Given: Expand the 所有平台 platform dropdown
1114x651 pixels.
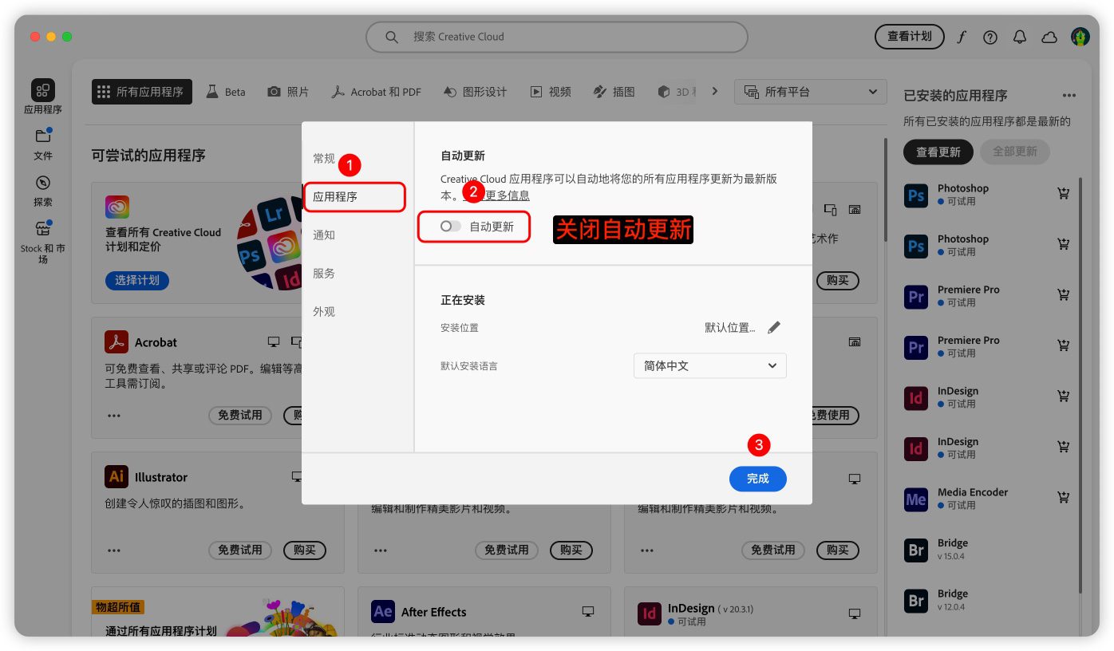Looking at the screenshot, I should [x=810, y=92].
